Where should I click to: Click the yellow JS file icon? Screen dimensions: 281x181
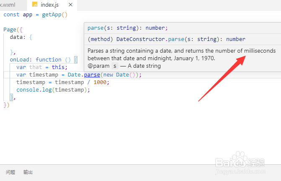(x=35, y=5)
